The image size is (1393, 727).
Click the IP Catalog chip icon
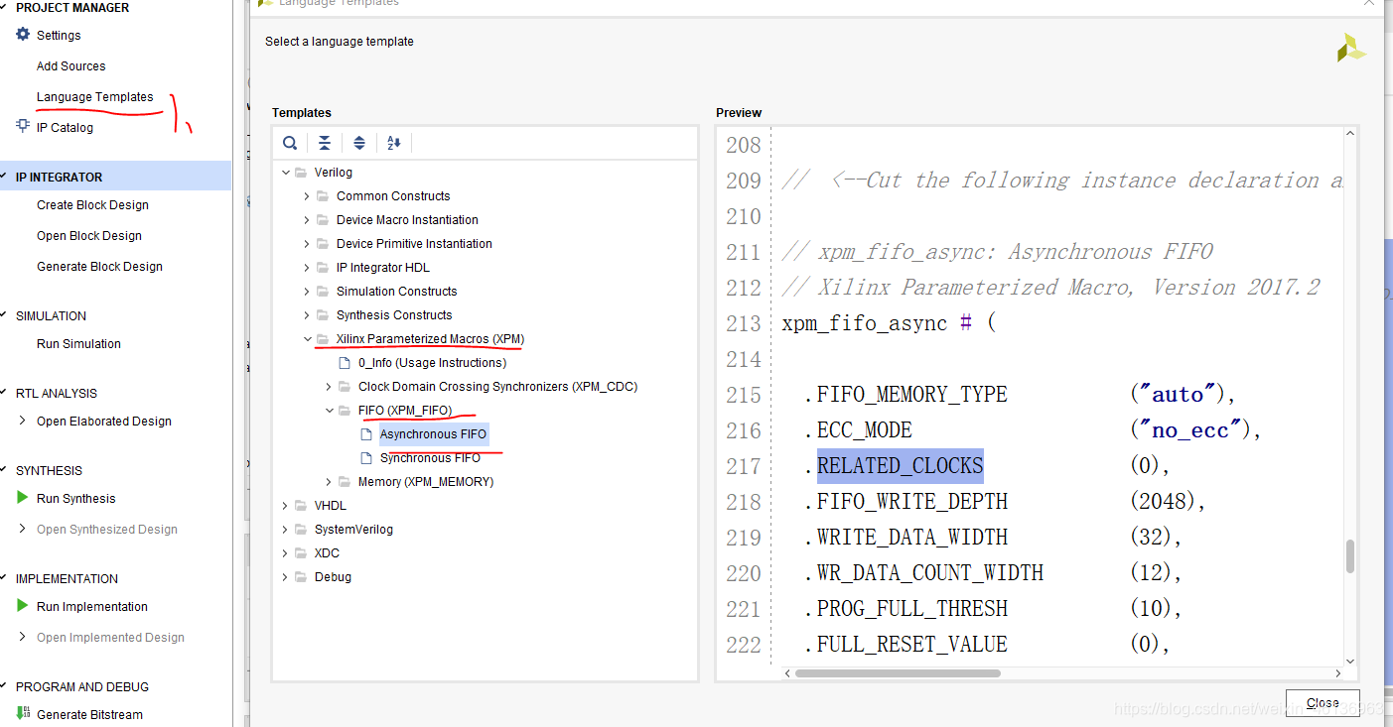(23, 126)
